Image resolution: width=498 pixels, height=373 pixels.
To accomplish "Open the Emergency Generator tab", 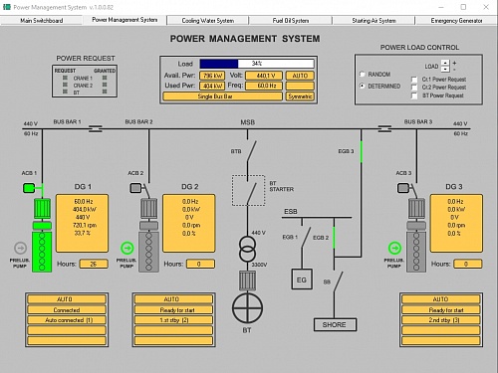I will 456,21.
